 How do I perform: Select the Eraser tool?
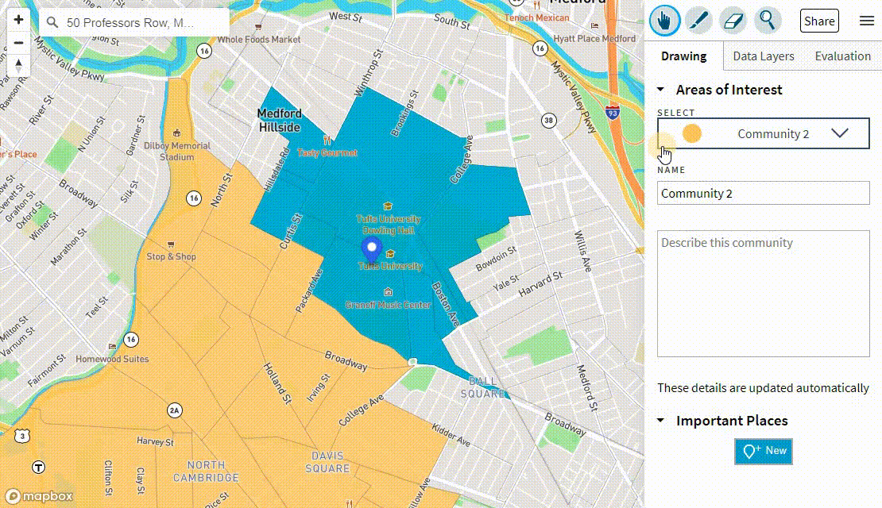point(733,21)
